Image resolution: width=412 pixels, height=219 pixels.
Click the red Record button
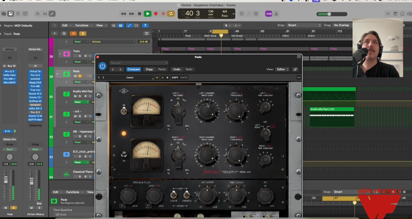tap(155, 14)
